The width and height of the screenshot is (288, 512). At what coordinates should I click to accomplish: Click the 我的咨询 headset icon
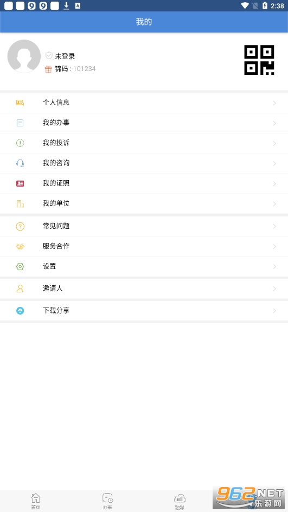(x=20, y=163)
